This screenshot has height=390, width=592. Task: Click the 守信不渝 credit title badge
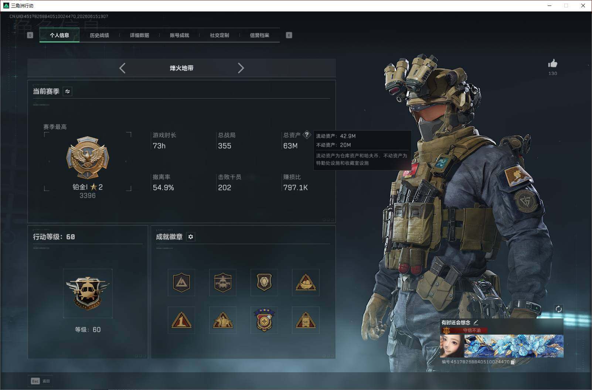(x=465, y=330)
